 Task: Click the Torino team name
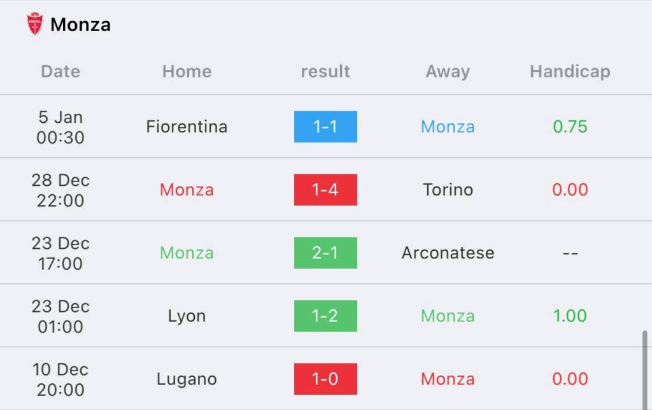(448, 190)
